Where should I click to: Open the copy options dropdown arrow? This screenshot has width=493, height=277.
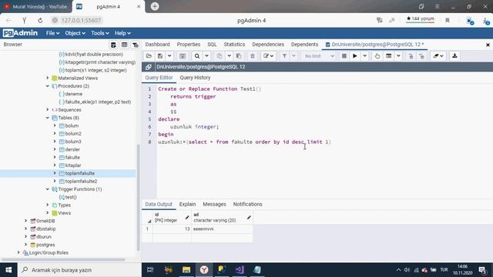[x=230, y=56]
